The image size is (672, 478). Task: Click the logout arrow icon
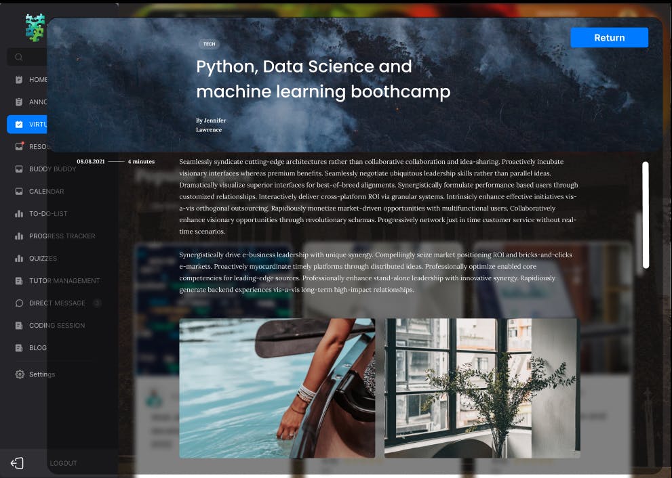click(x=17, y=463)
